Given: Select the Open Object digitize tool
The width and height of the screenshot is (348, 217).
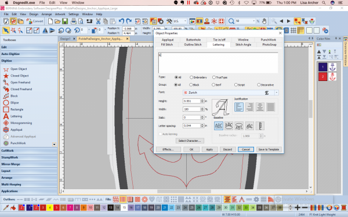Looking at the screenshot, I should (15, 69).
